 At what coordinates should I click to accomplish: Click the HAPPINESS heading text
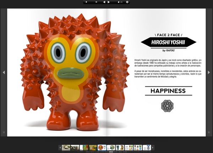point(168,91)
